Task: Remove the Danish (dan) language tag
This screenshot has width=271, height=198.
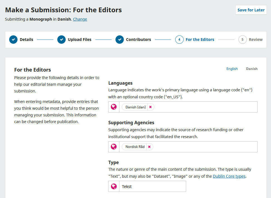Action: tap(151, 107)
